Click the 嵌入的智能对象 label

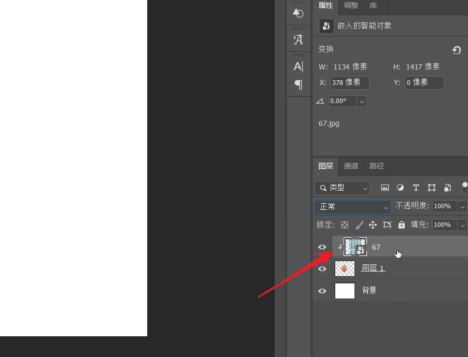tap(364, 26)
